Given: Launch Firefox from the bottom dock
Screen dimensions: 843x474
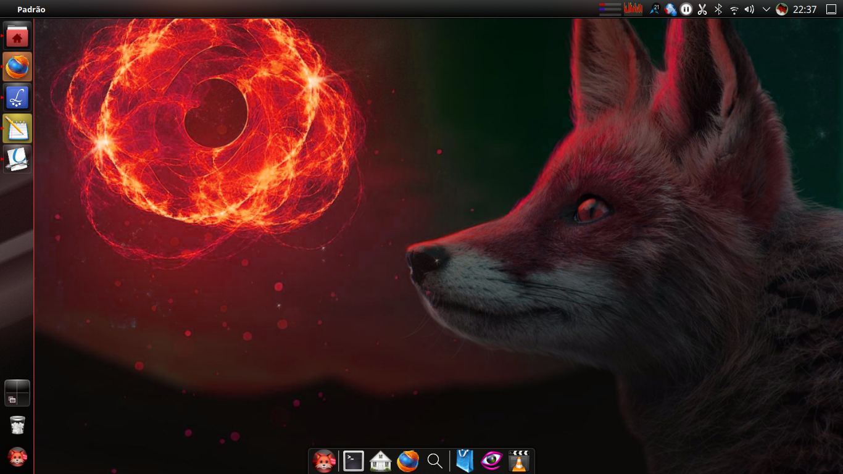Looking at the screenshot, I should click(407, 461).
